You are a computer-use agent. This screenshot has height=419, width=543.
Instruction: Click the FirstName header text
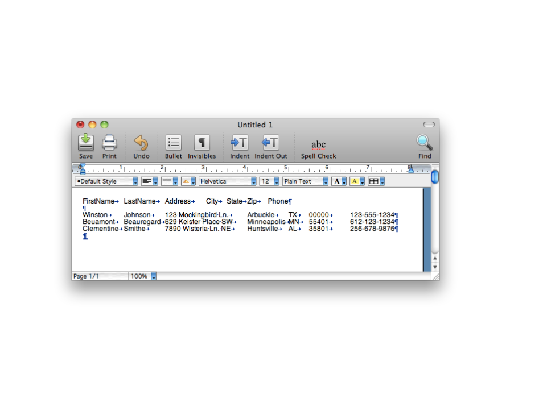pyautogui.click(x=98, y=201)
